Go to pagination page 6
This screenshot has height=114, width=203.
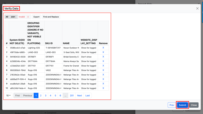click(60, 96)
